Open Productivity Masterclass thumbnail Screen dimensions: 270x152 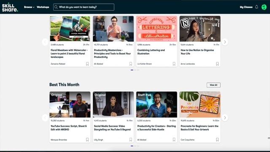[x=113, y=29]
